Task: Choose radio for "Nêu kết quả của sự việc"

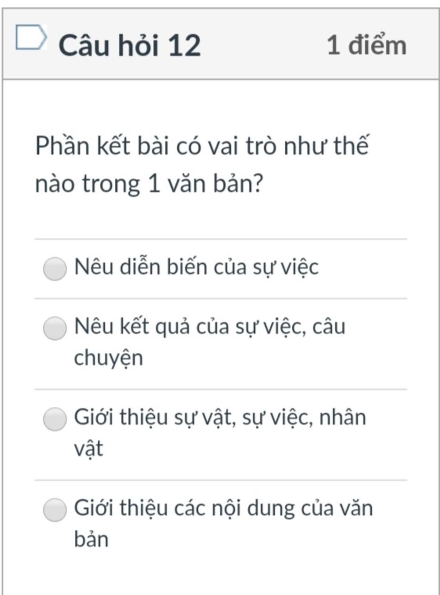Action: [55, 328]
